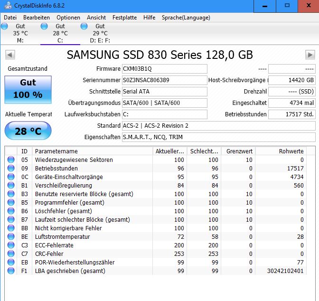This screenshot has height=301, width=319.
Task: Click the 28 °C temperature button
Action: [x=28, y=131]
